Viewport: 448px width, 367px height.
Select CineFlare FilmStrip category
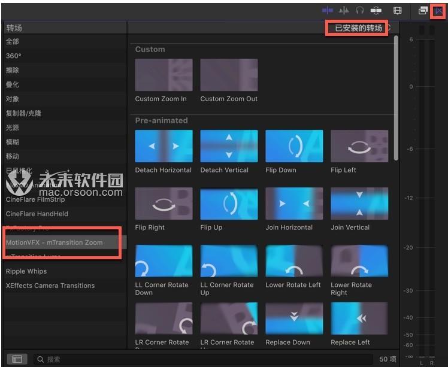65,199
